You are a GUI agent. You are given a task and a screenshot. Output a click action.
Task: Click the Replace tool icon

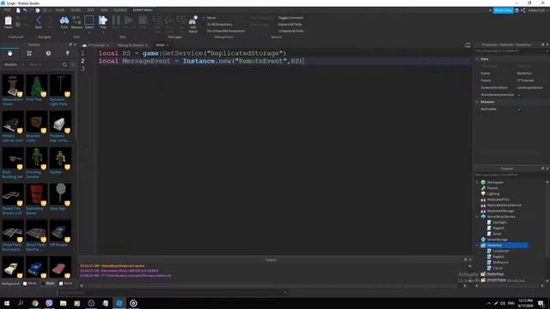(76, 21)
